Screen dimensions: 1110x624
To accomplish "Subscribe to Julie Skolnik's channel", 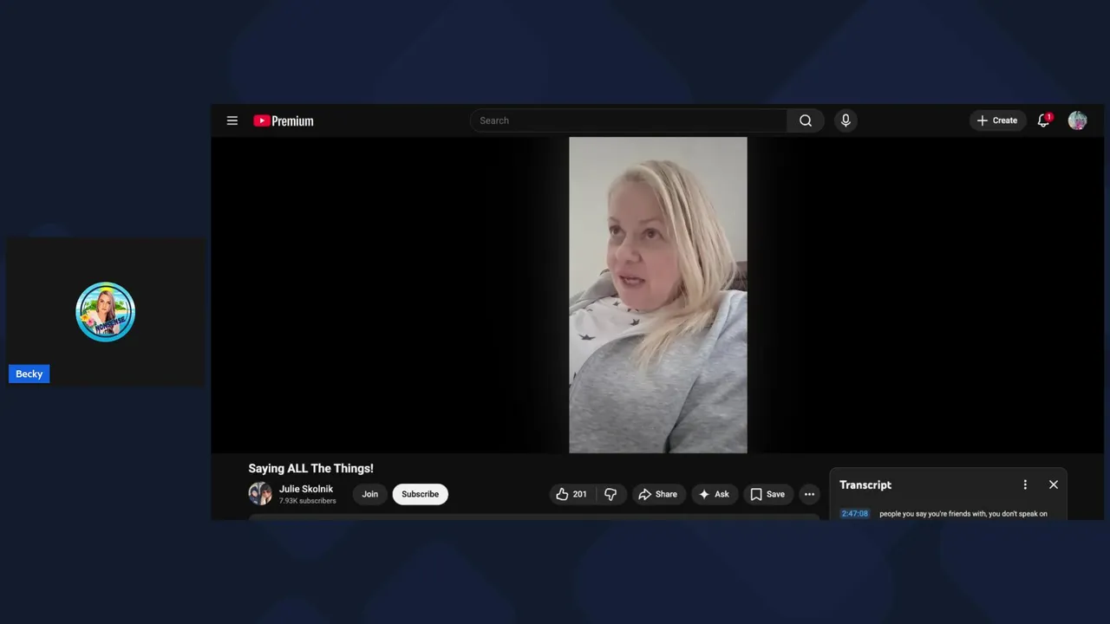I will coord(421,494).
